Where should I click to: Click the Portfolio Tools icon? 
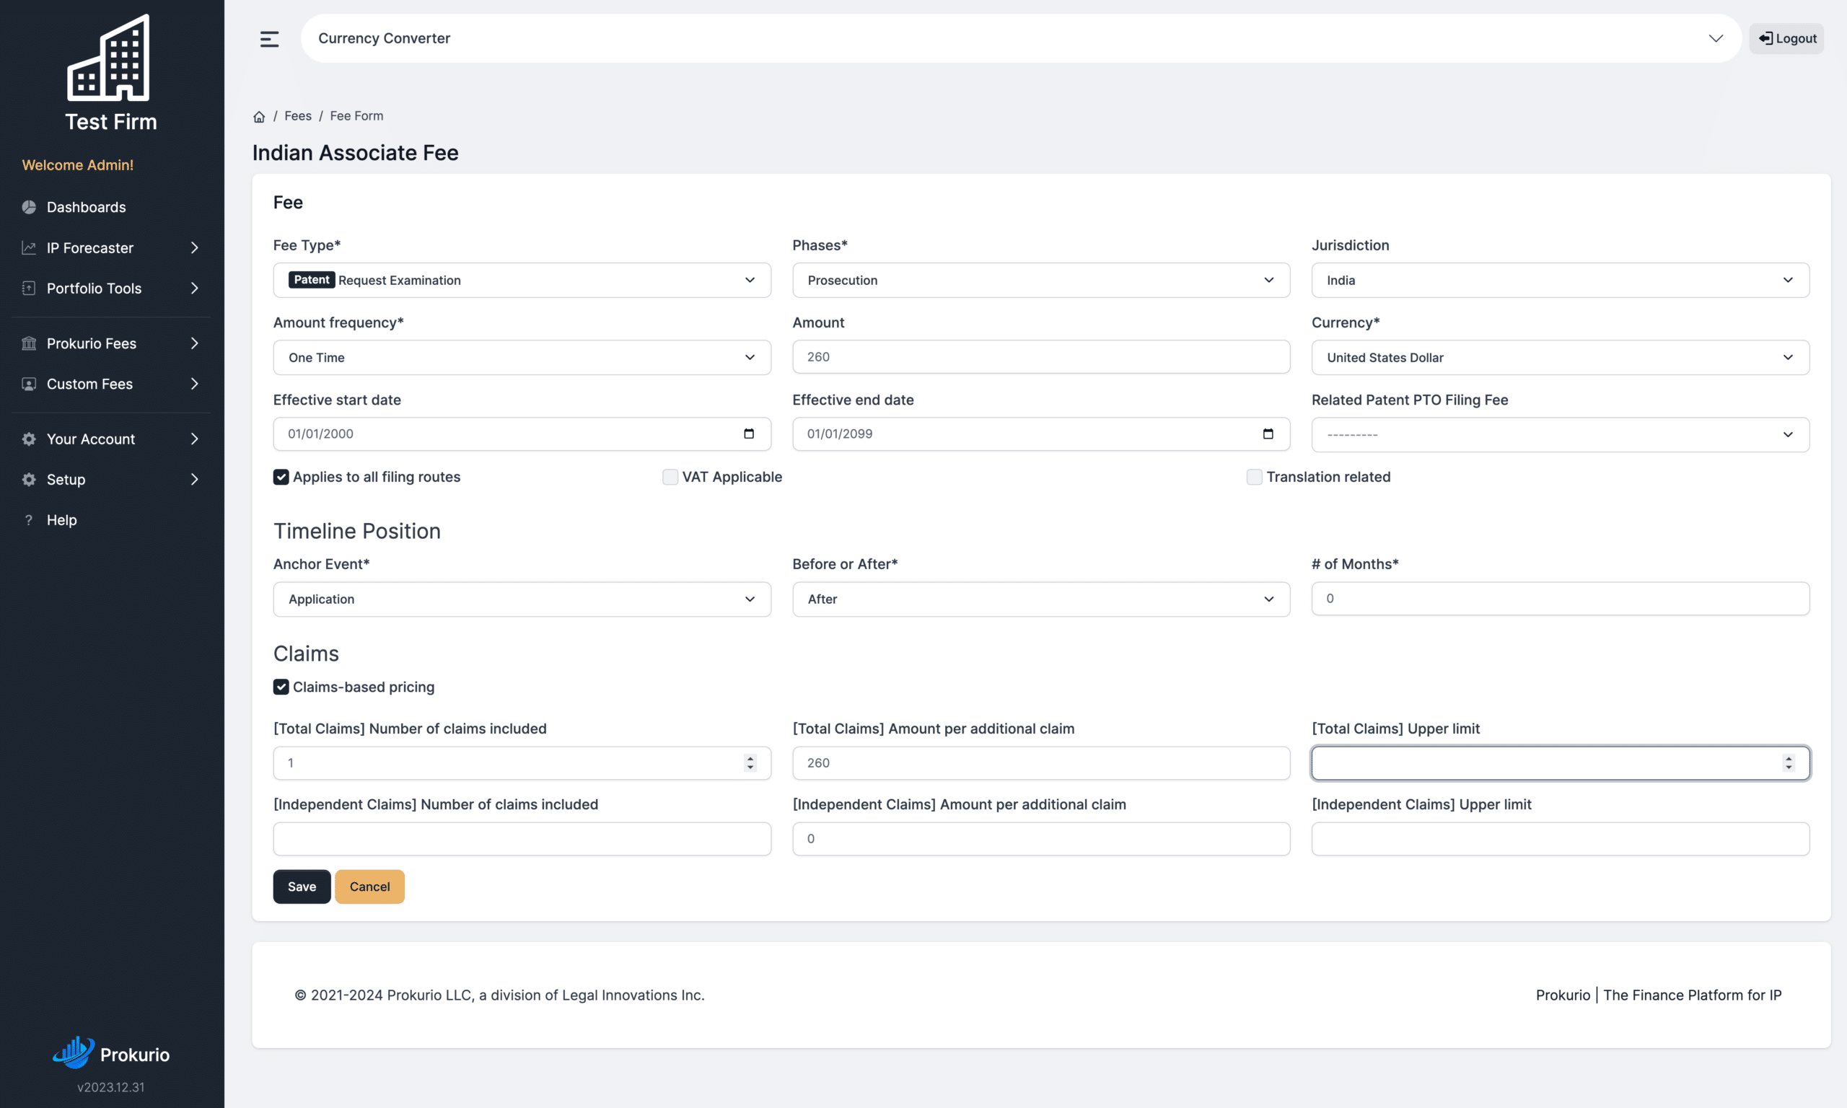[29, 287]
